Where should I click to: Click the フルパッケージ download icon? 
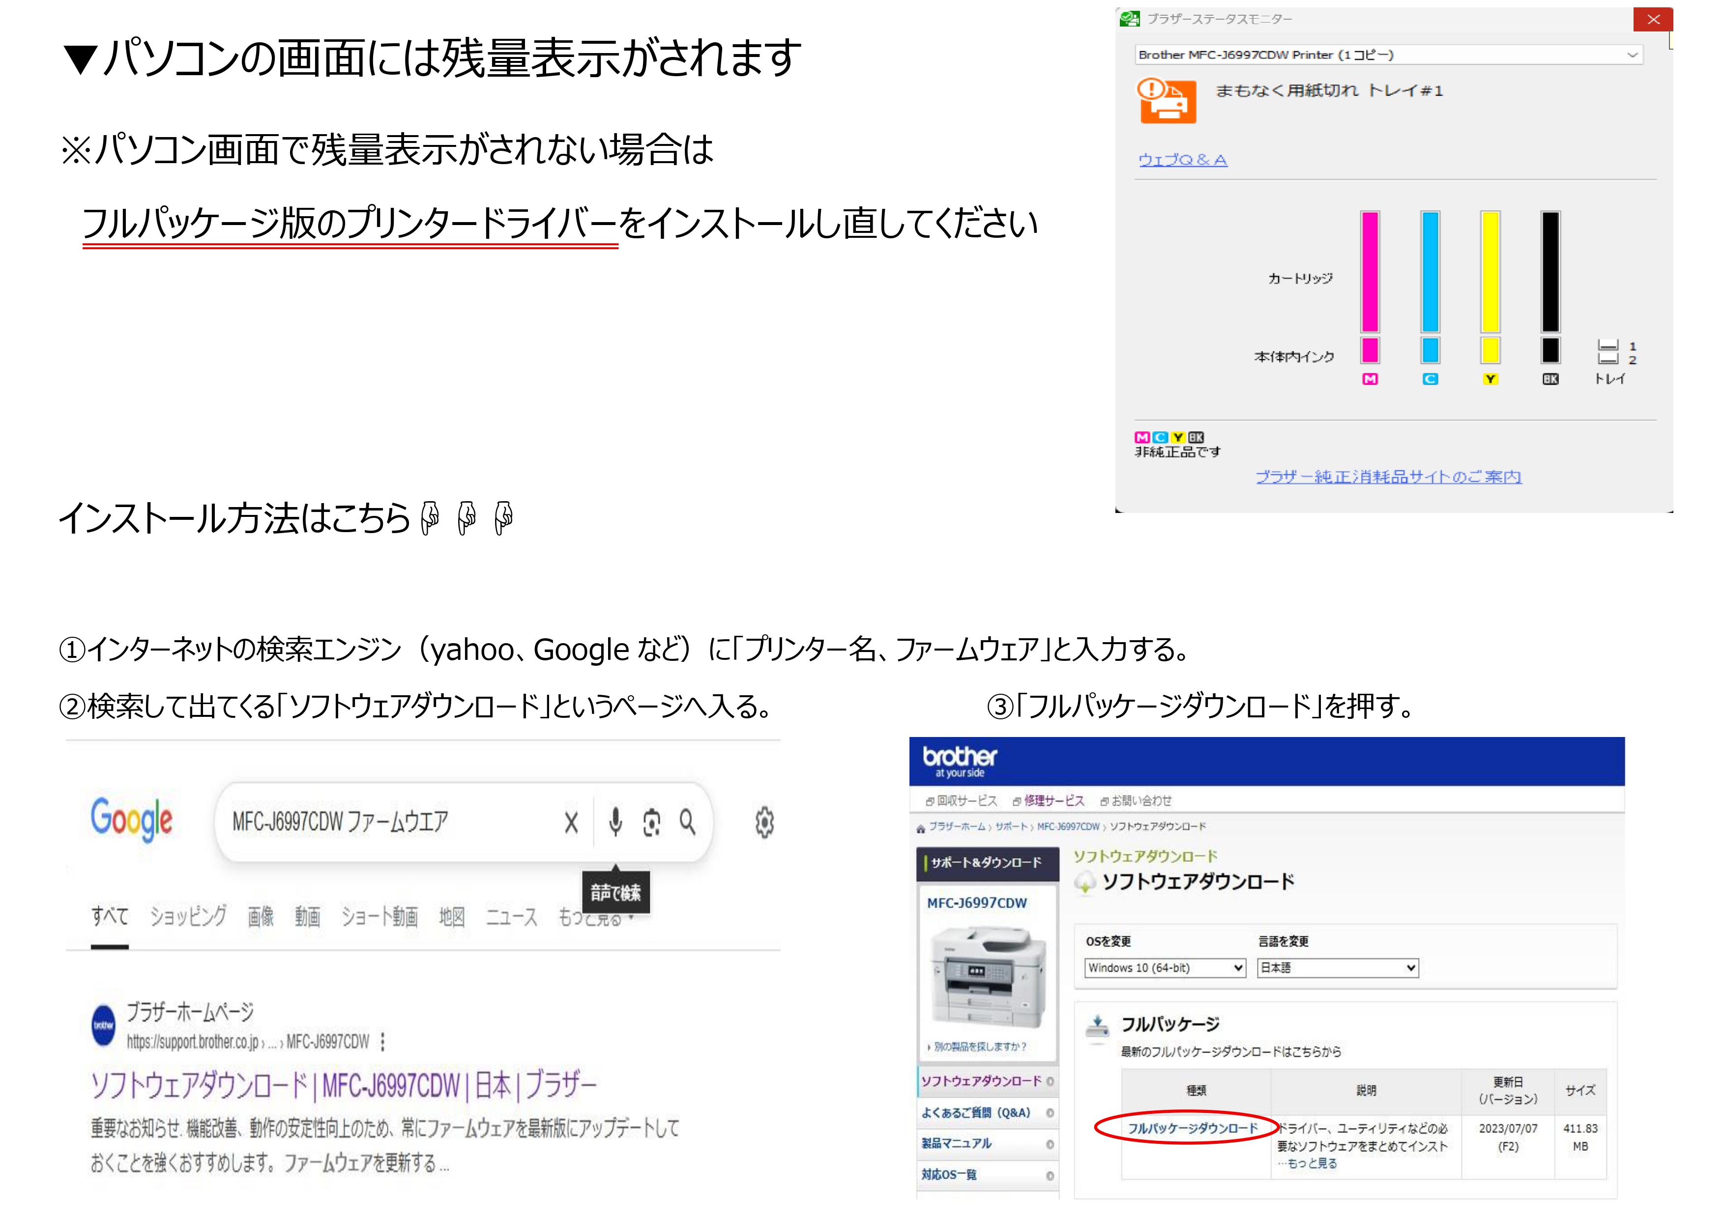coord(1098,1027)
